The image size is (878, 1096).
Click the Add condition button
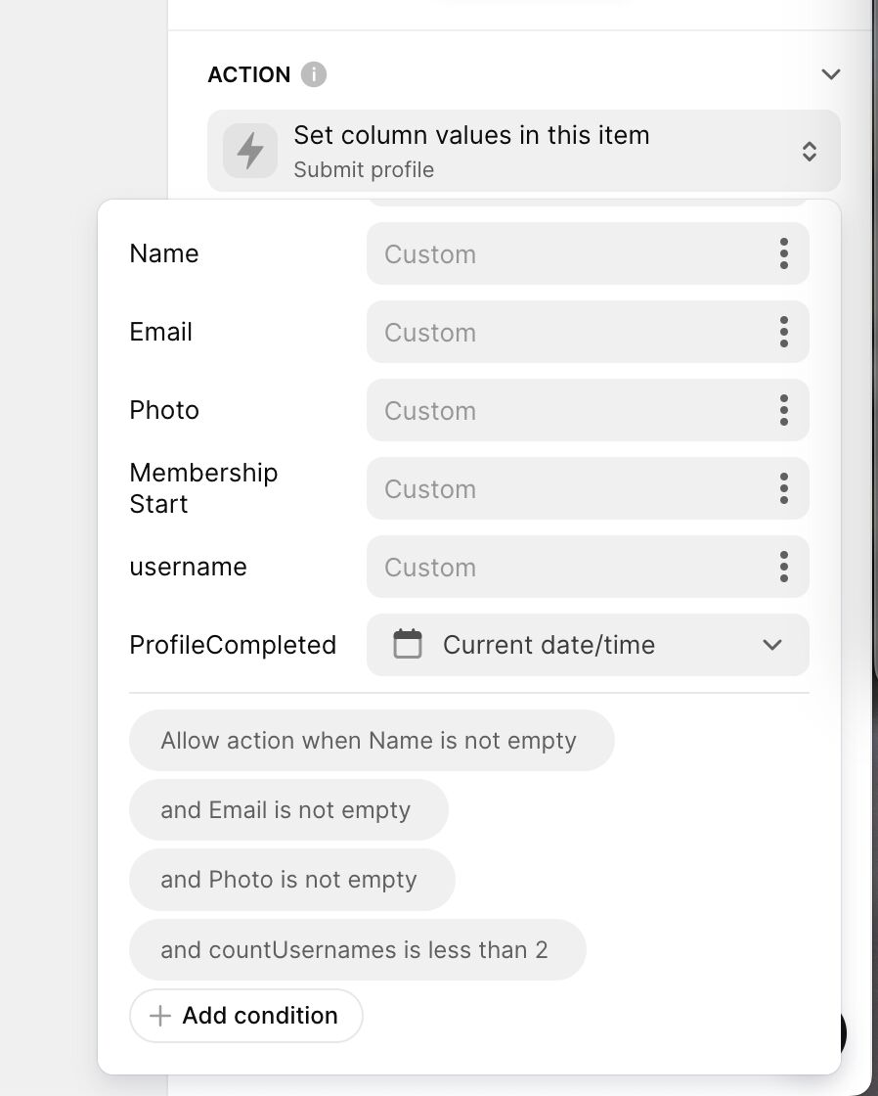coord(246,1016)
